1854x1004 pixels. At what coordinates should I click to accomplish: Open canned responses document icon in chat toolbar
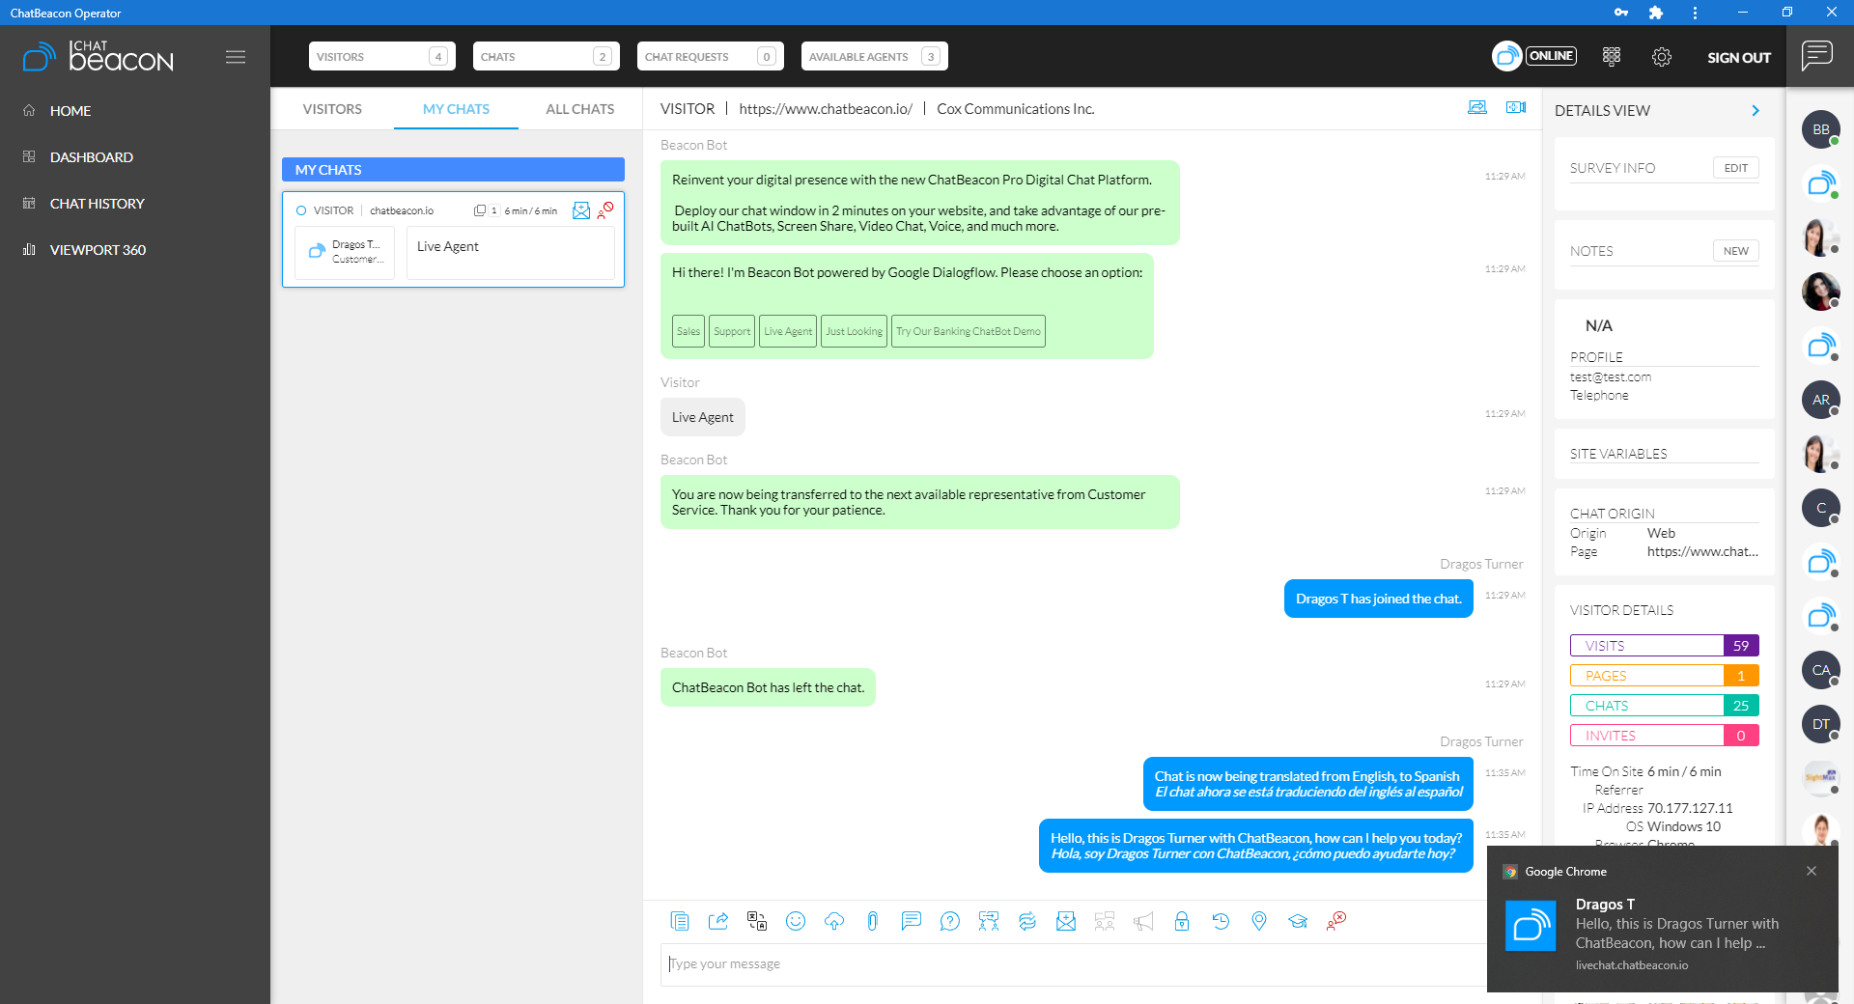680,921
